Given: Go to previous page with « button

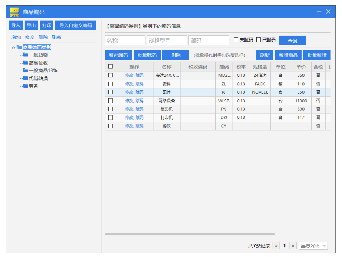Looking at the screenshot, I should (276, 246).
